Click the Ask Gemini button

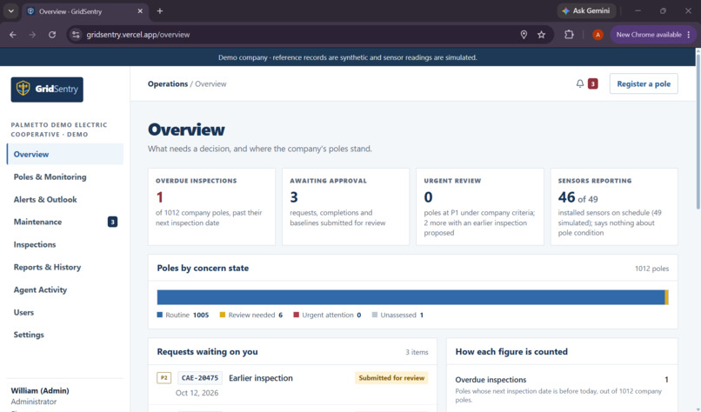coord(586,10)
